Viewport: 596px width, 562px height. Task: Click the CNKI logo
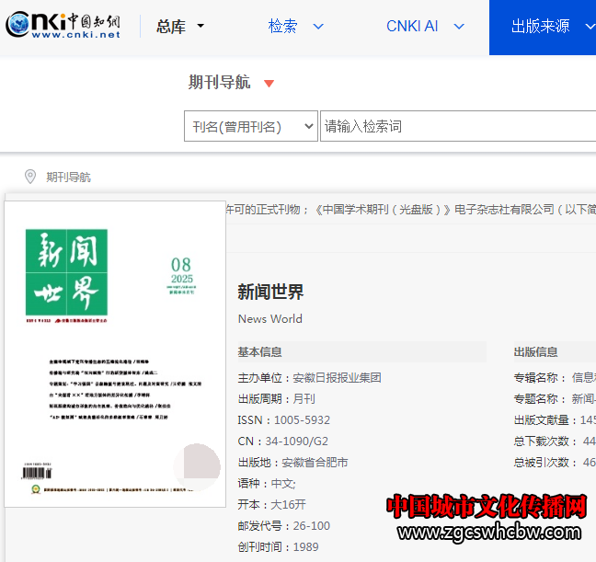63,26
